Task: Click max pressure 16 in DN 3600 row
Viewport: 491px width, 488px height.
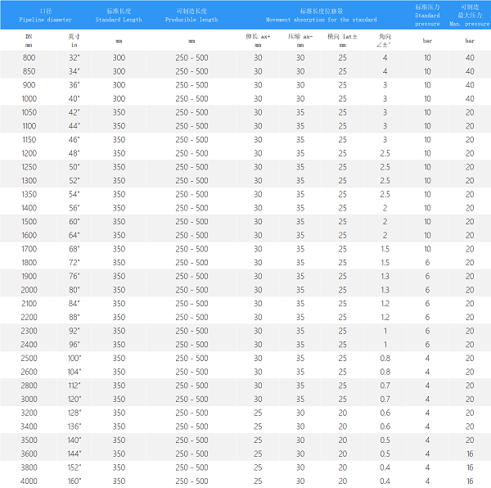Action: tap(470, 454)
